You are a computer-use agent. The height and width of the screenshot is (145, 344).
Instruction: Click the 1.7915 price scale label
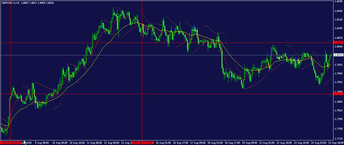(338, 82)
